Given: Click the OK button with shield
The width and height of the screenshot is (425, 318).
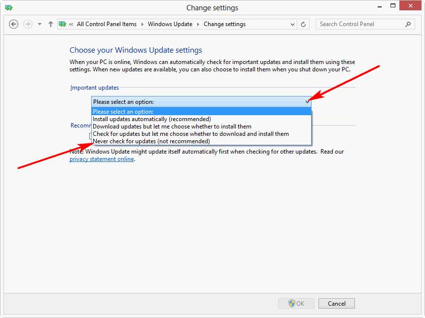Looking at the screenshot, I should (296, 303).
